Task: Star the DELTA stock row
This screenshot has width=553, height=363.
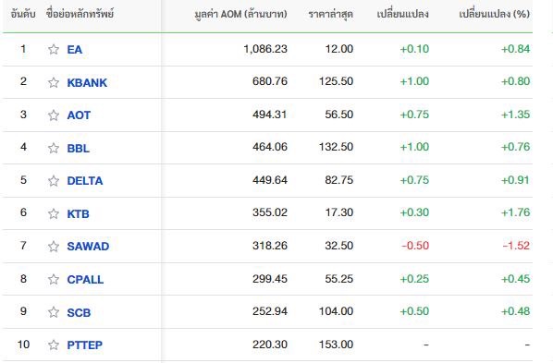Action: click(54, 181)
